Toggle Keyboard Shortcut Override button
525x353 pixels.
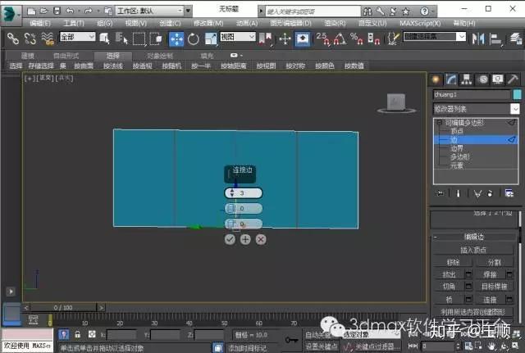tap(303, 38)
